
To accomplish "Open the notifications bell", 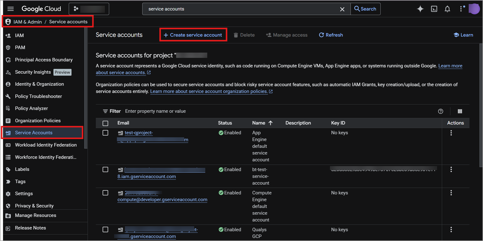I will point(447,9).
